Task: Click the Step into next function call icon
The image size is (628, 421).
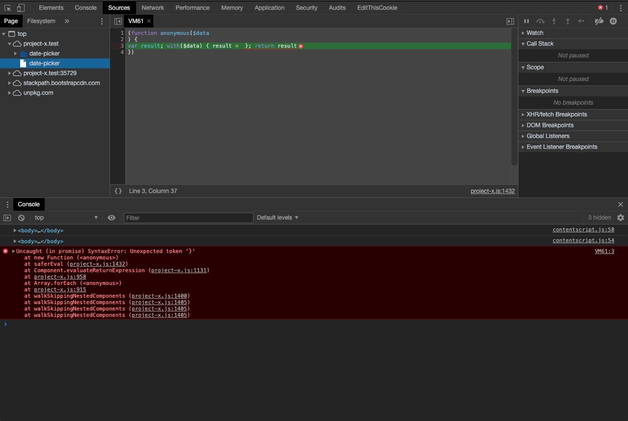Action: tap(554, 21)
